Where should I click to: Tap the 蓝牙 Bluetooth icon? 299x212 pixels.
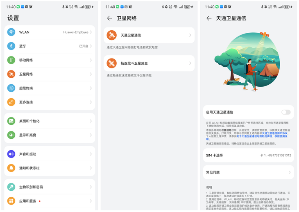pos(11,46)
